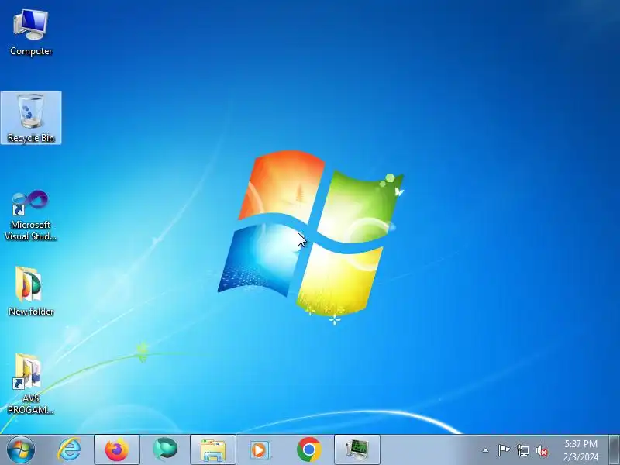
Task: Open the clock showing 5:37 PM
Action: pyautogui.click(x=580, y=450)
